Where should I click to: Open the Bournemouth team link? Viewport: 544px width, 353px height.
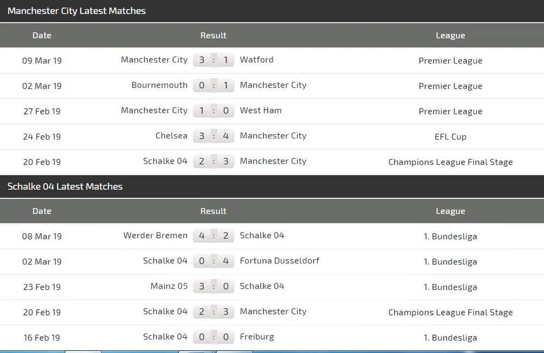(159, 85)
